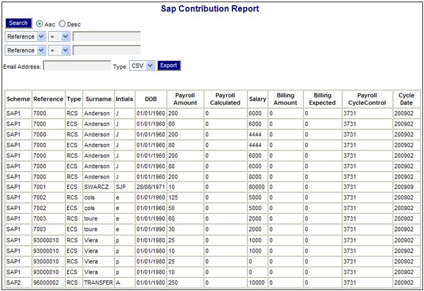The width and height of the screenshot is (424, 291).
Task: Select the Asc radio button
Action: pyautogui.click(x=39, y=24)
